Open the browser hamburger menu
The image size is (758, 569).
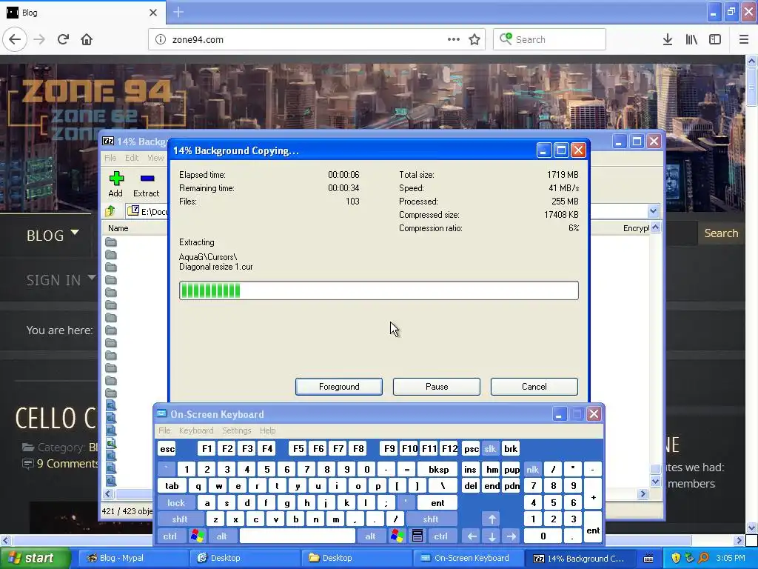click(744, 40)
